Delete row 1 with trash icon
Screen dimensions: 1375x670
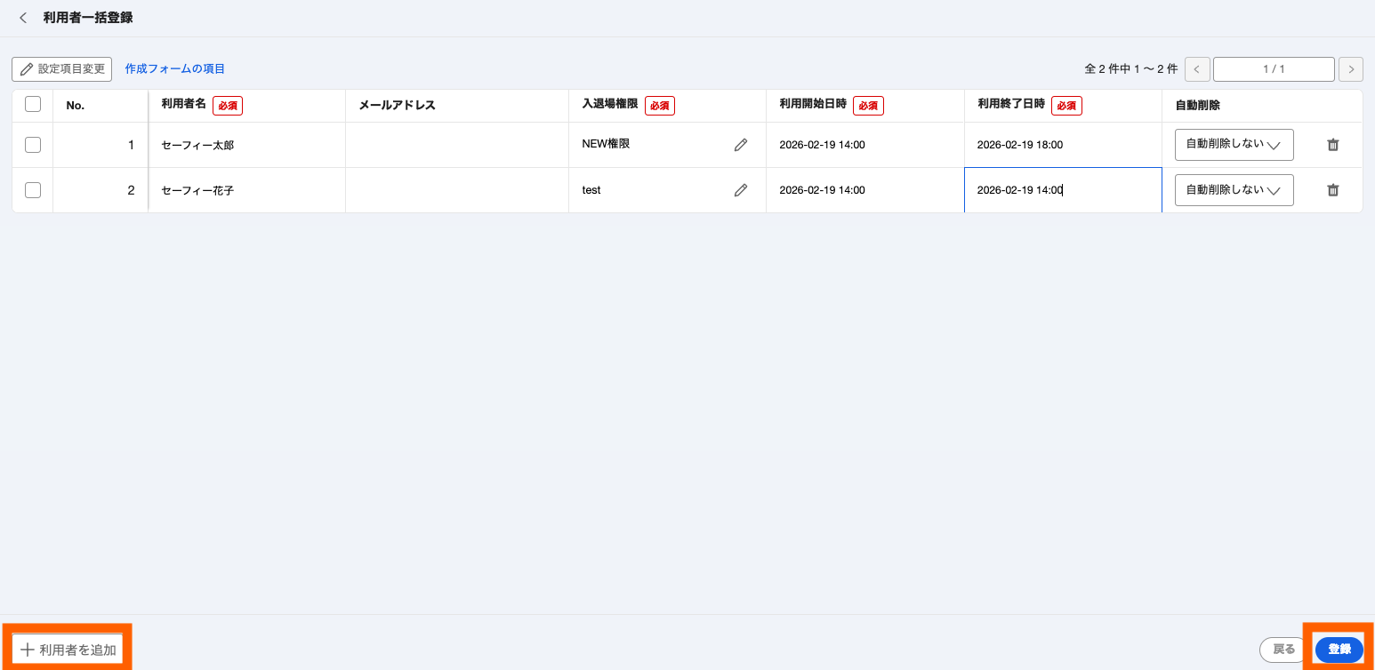tap(1332, 145)
